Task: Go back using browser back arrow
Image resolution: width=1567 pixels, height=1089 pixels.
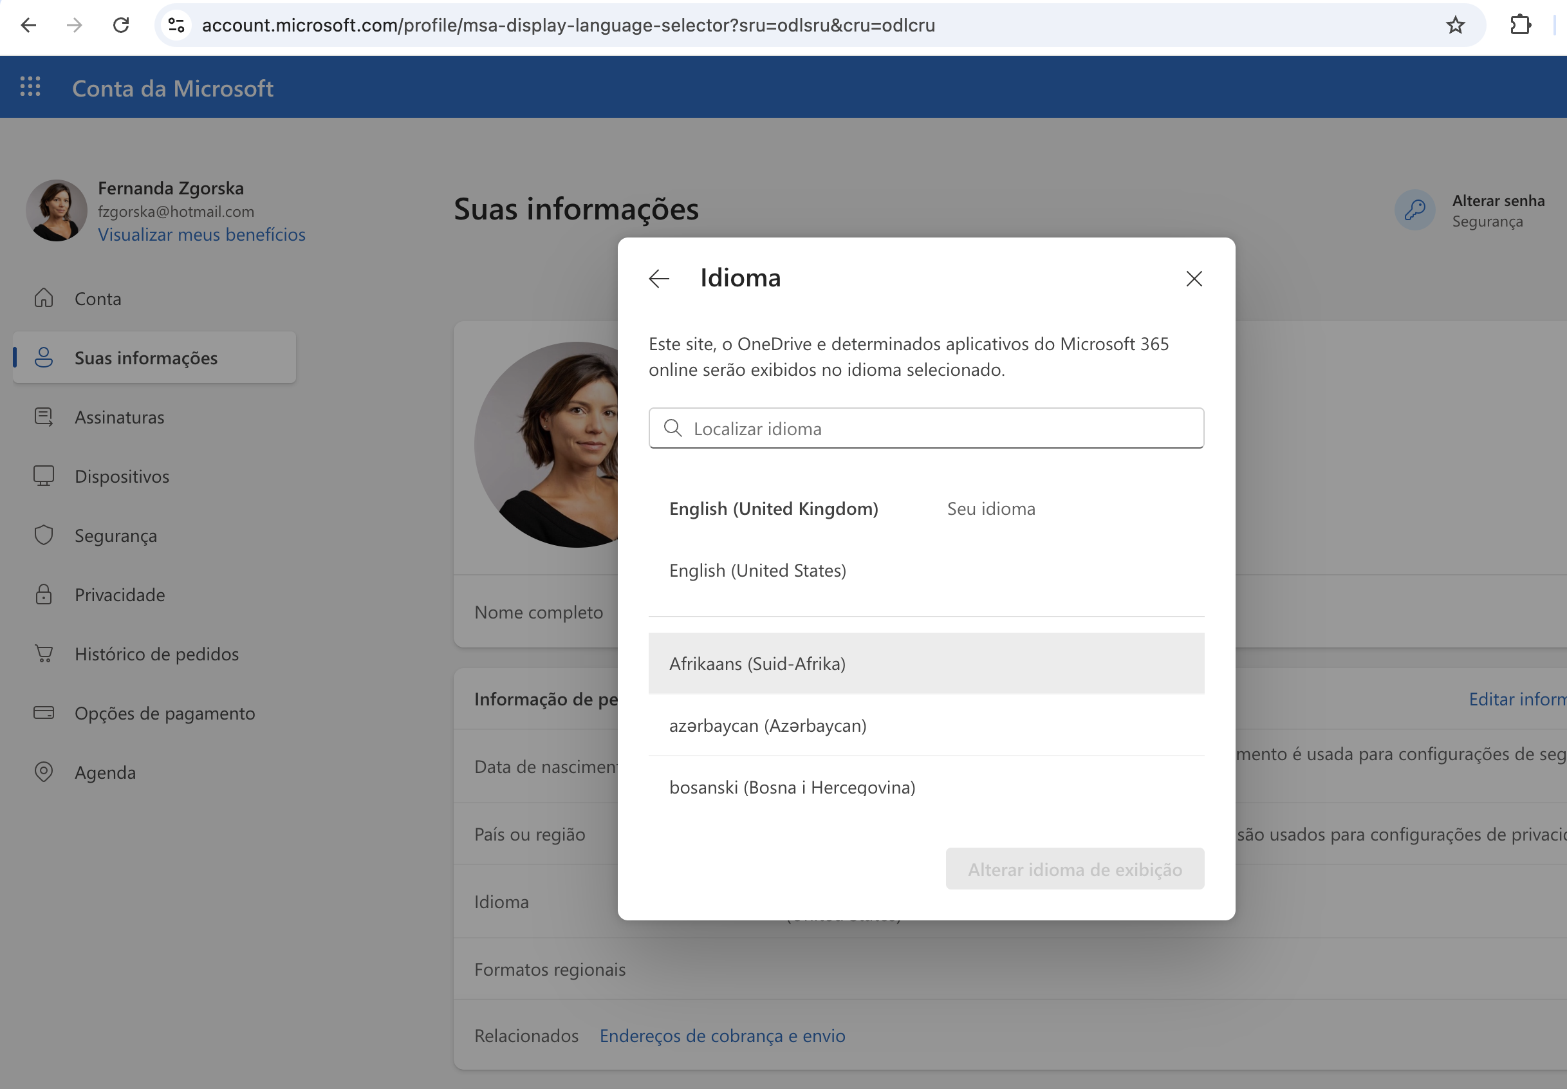Action: point(29,25)
